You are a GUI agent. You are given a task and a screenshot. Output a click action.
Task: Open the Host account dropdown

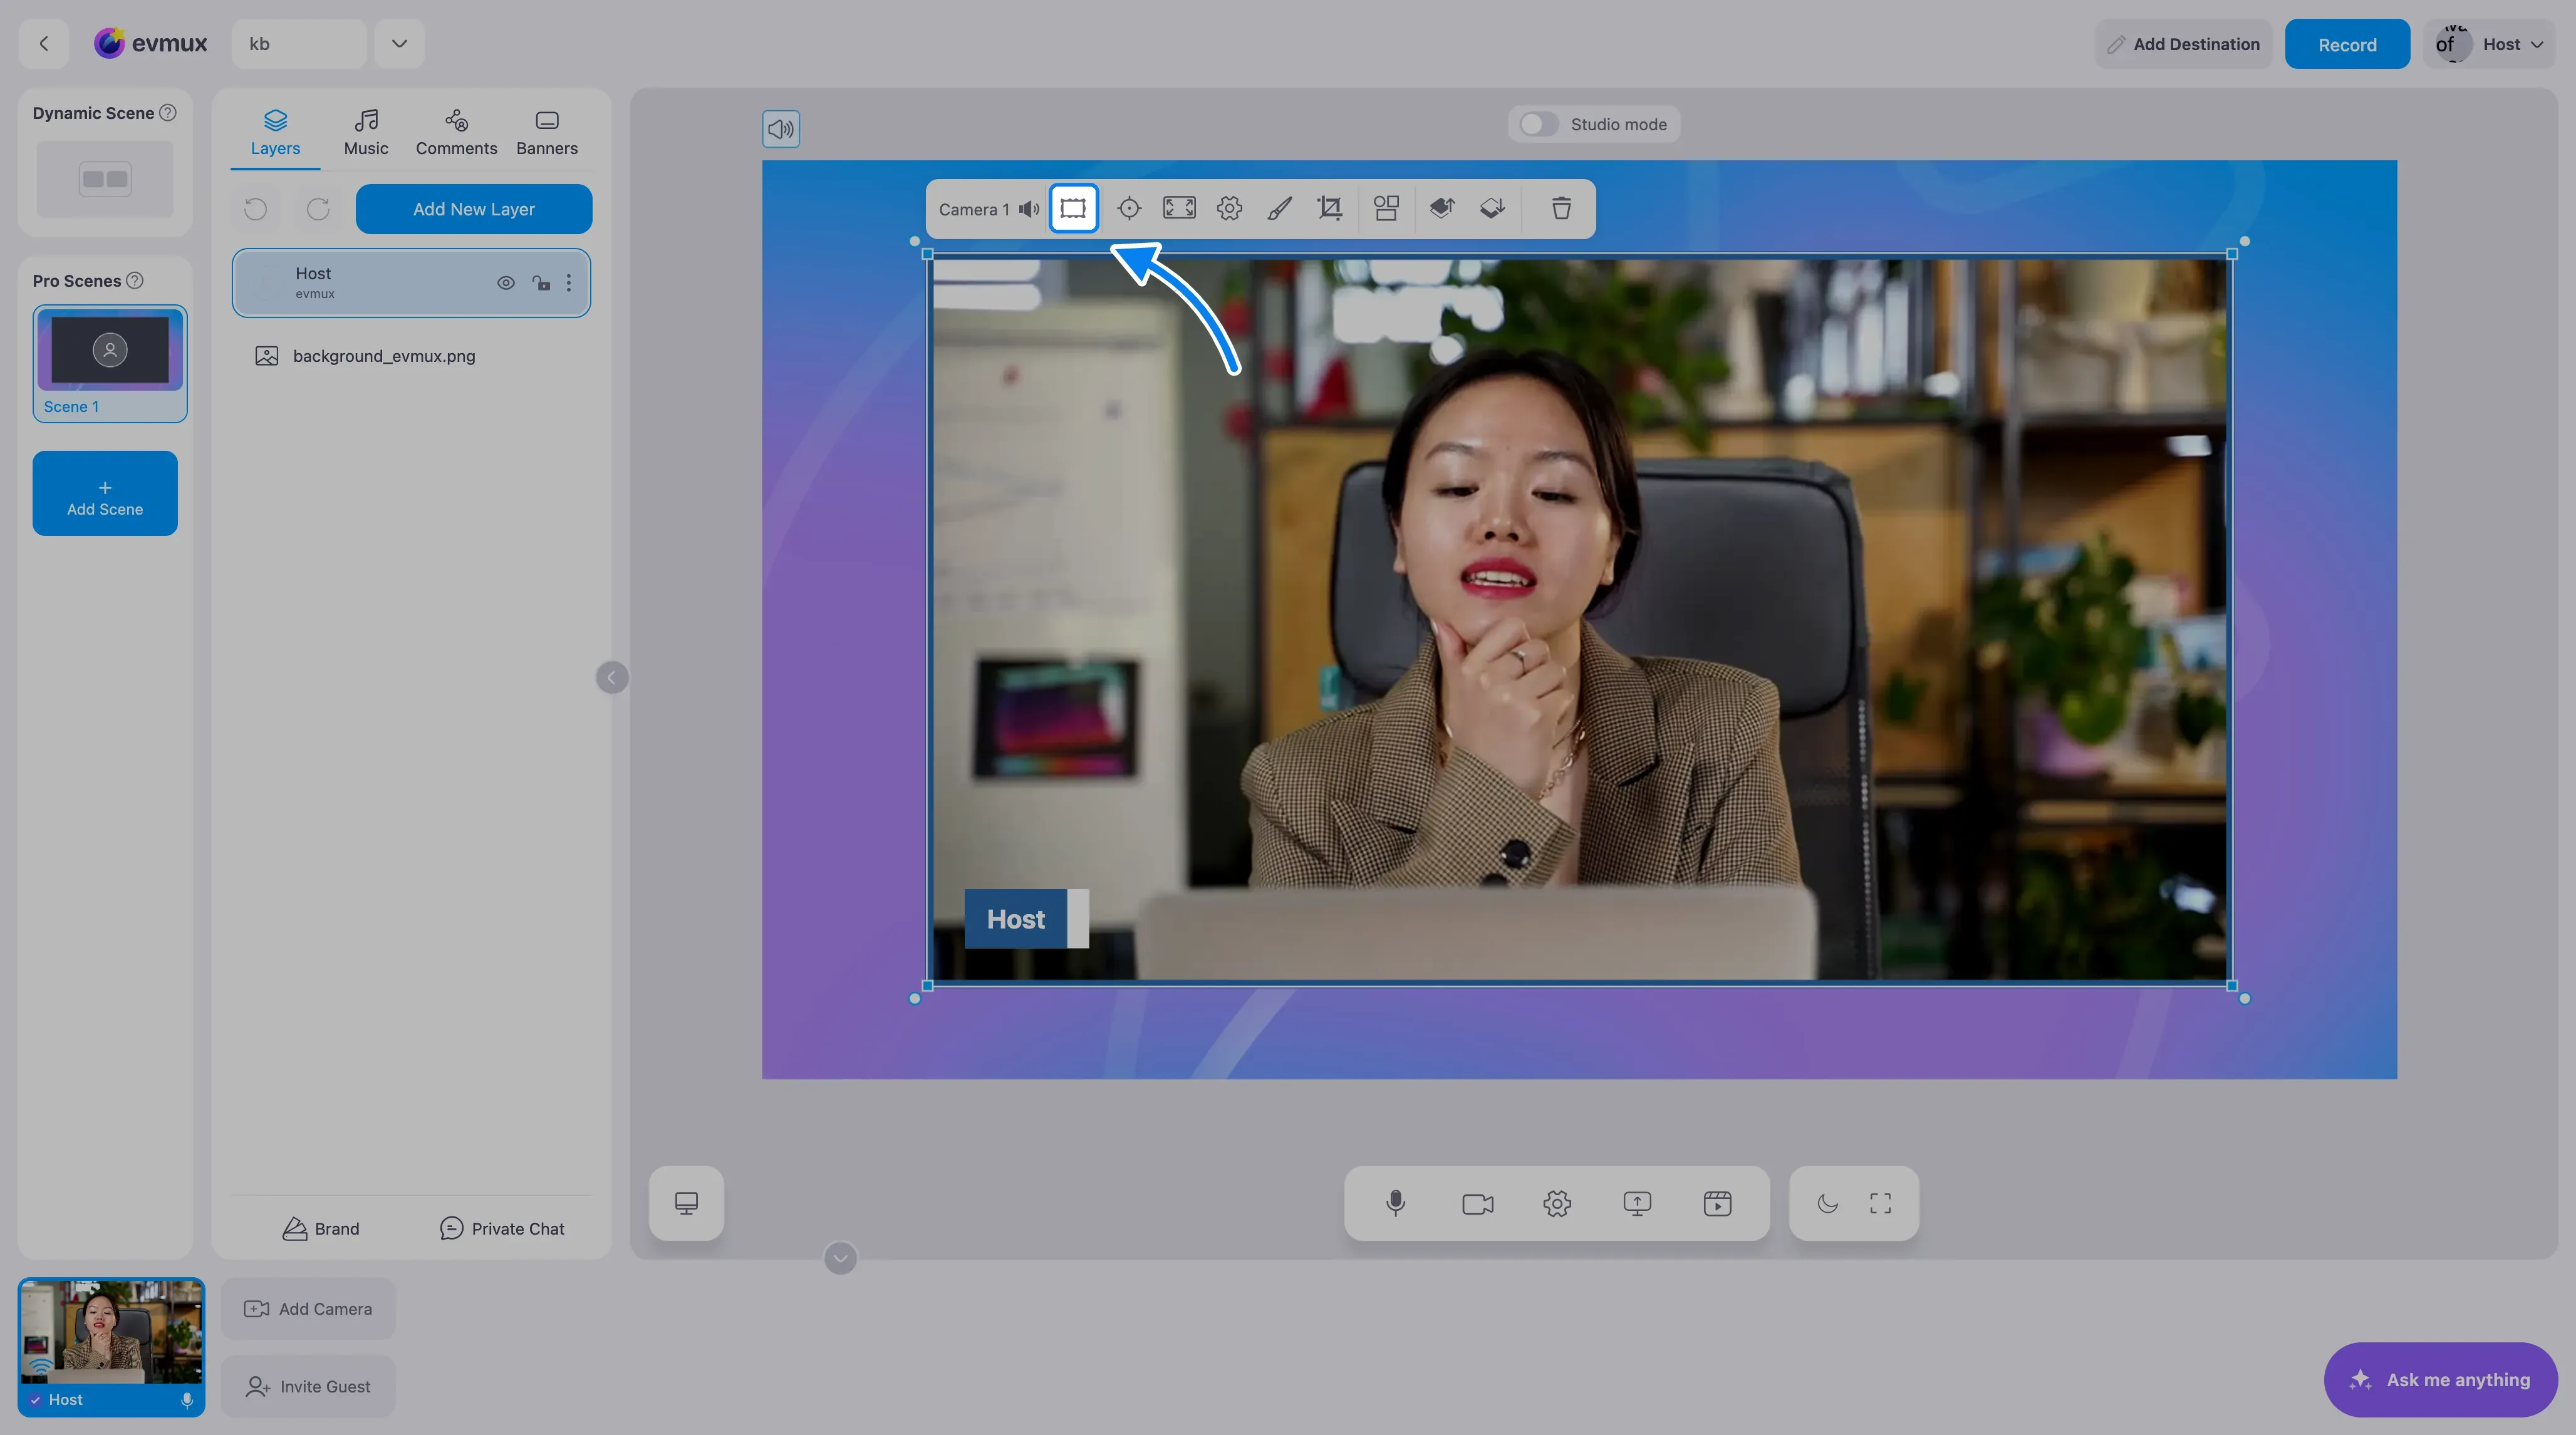2490,44
